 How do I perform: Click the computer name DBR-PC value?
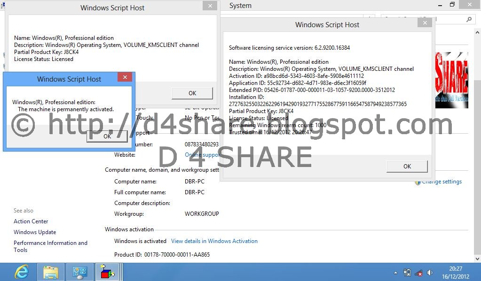click(195, 181)
